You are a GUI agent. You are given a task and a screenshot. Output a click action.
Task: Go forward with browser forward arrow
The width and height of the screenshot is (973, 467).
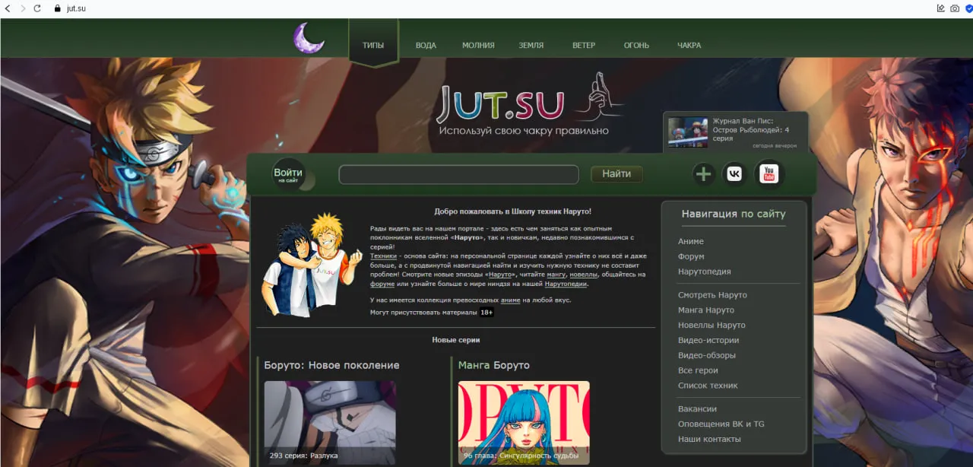[23, 8]
